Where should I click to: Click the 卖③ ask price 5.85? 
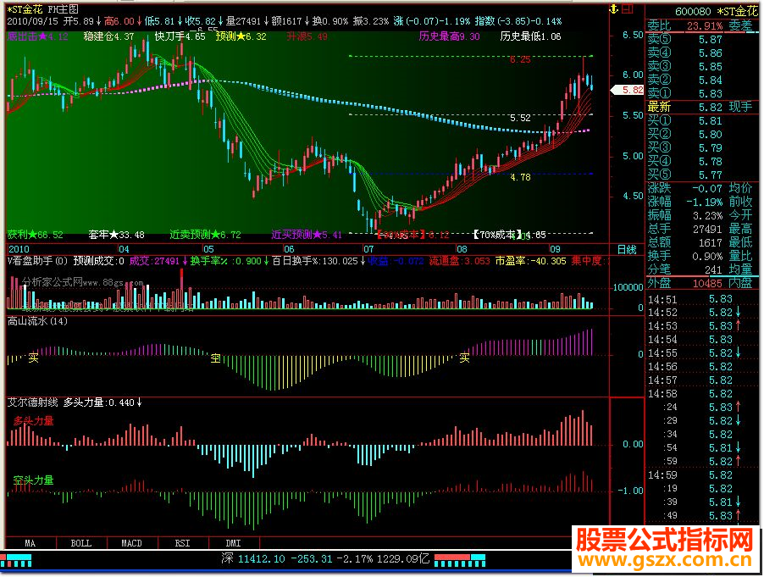pyautogui.click(x=711, y=67)
